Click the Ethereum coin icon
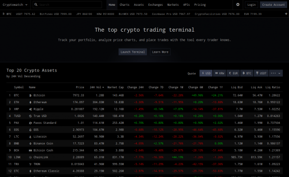This screenshot has width=289, height=177. coord(30,102)
